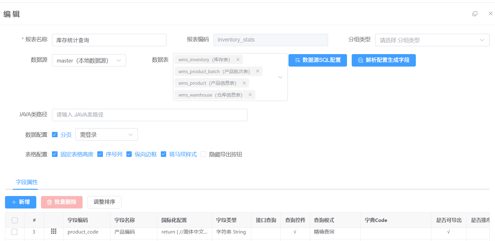
Task: Uncheck the 分页 checkbox
Action: click(x=55, y=135)
